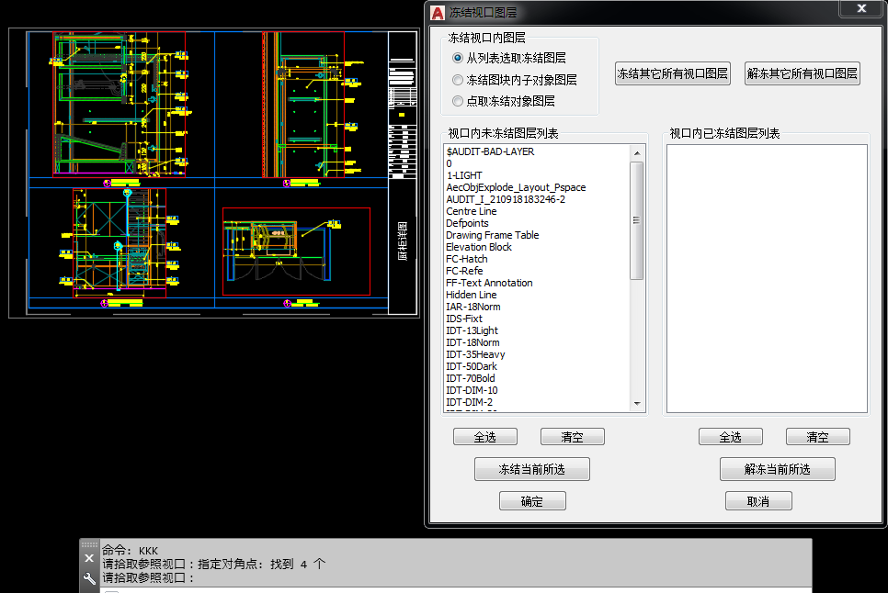This screenshot has height=593, width=888.
Task: Select layer 'Defpoints'
Action: pyautogui.click(x=538, y=223)
